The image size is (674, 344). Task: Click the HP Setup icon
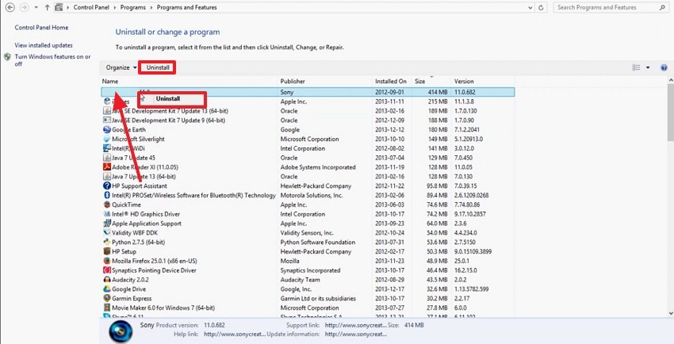coord(106,252)
